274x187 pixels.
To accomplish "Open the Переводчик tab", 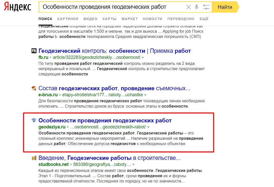I will click(181, 19).
